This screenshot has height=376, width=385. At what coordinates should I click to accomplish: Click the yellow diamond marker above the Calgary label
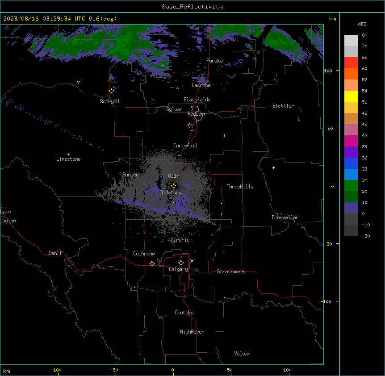181,263
